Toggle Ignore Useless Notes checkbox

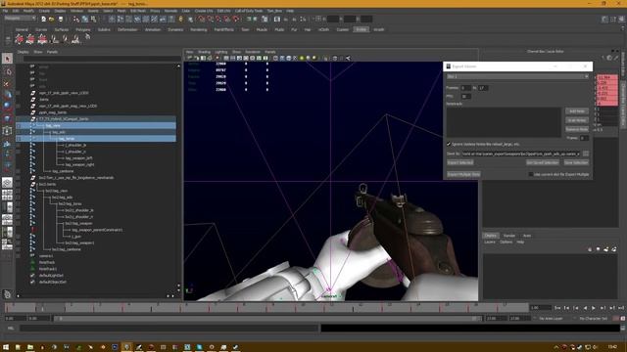point(449,144)
